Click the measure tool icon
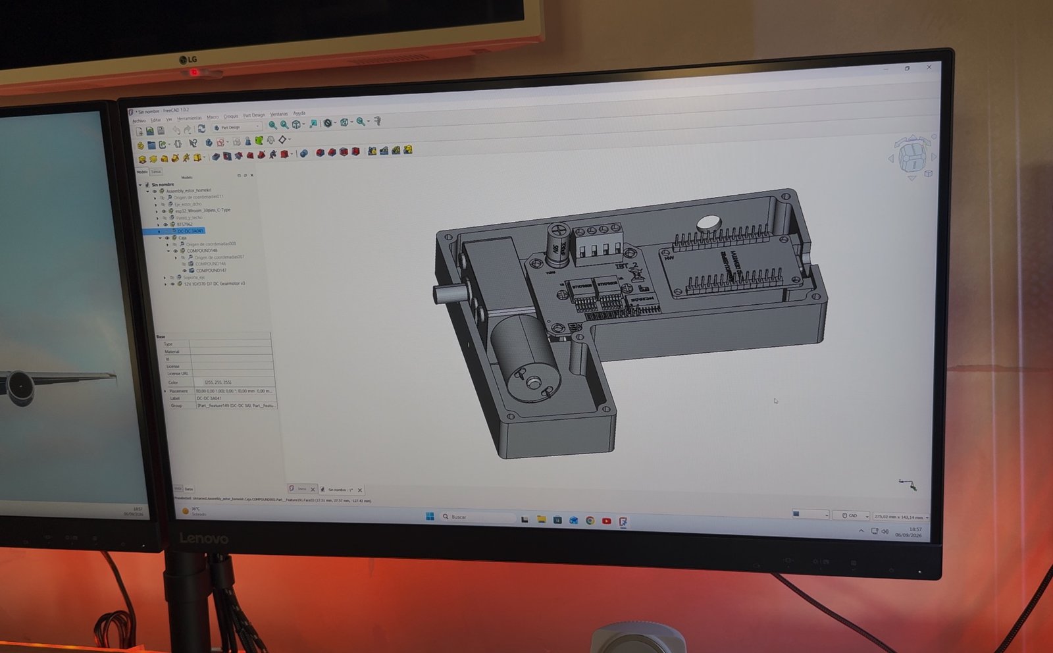1053x653 pixels. click(x=378, y=121)
